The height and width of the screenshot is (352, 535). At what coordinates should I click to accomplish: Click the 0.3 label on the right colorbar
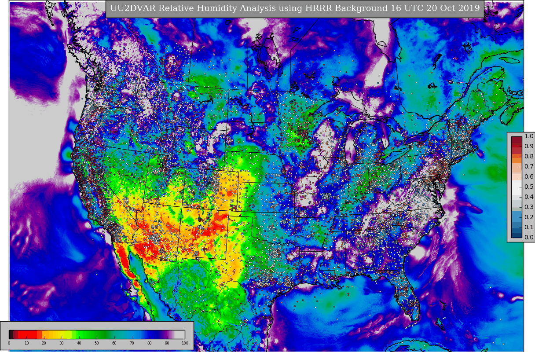click(x=529, y=207)
